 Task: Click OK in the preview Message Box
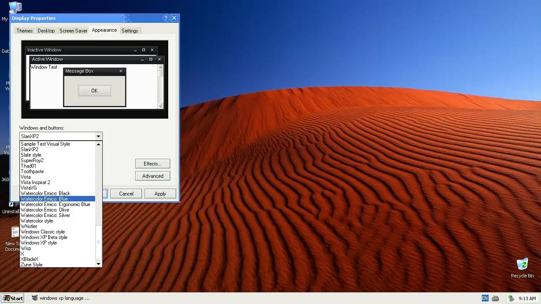[x=94, y=91]
